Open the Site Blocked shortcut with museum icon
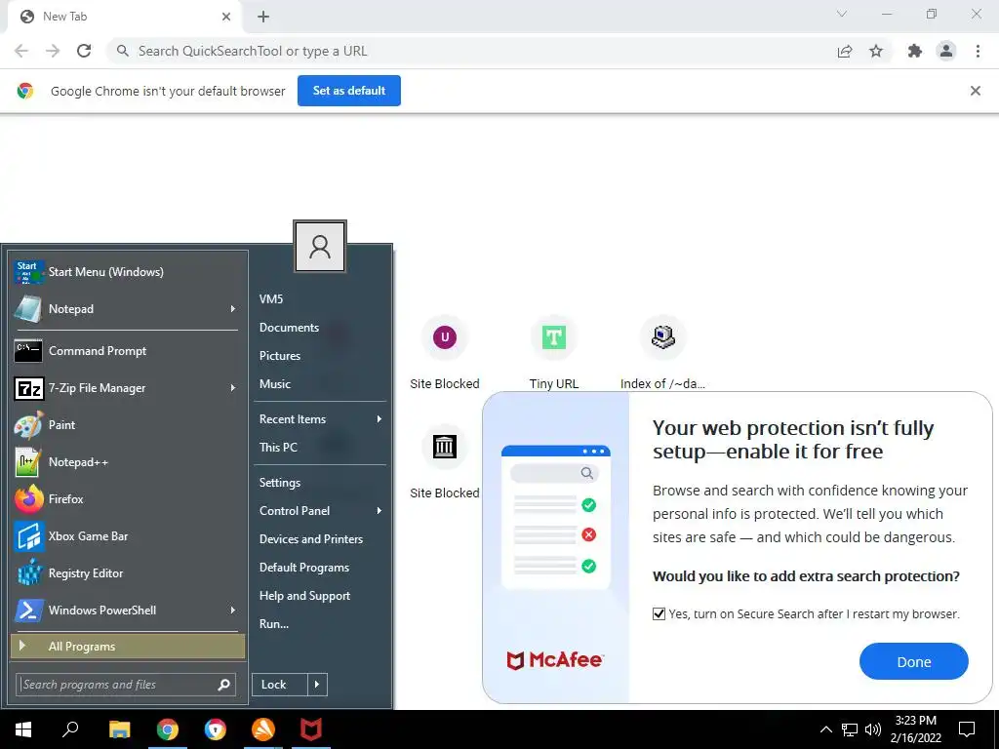The height and width of the screenshot is (749, 999). click(445, 461)
